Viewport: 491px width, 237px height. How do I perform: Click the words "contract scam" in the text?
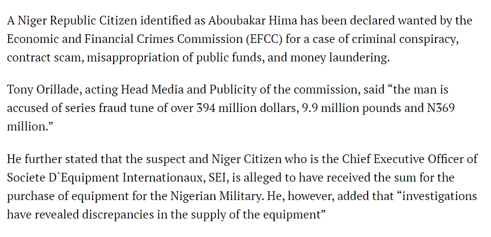click(x=45, y=58)
